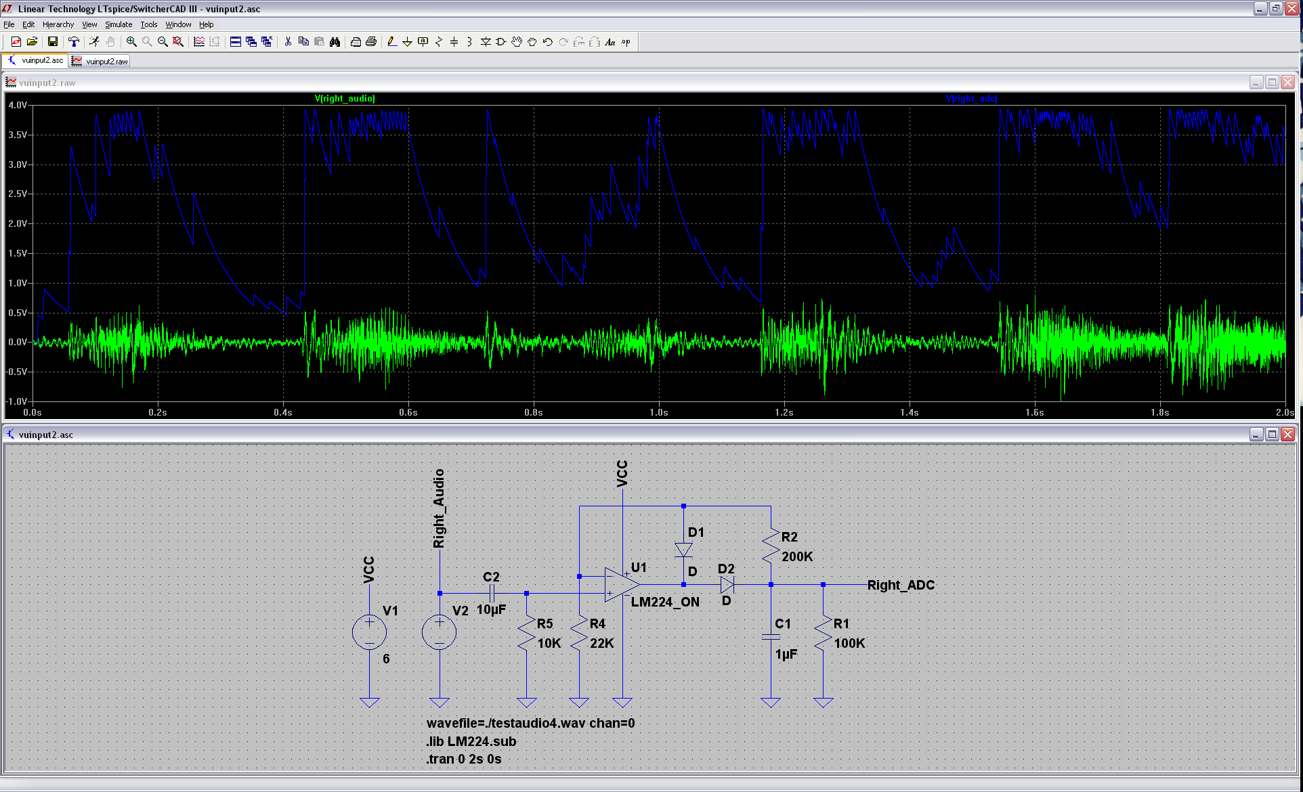Click the V(right_audio) trace label
The image size is (1303, 792).
coord(345,99)
